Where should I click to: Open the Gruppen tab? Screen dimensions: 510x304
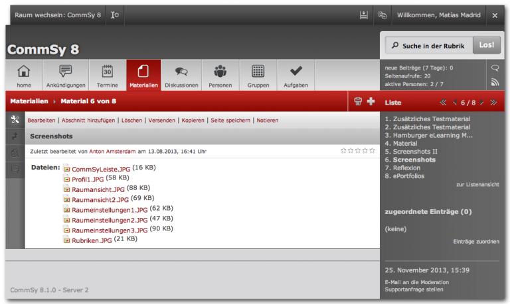[258, 76]
